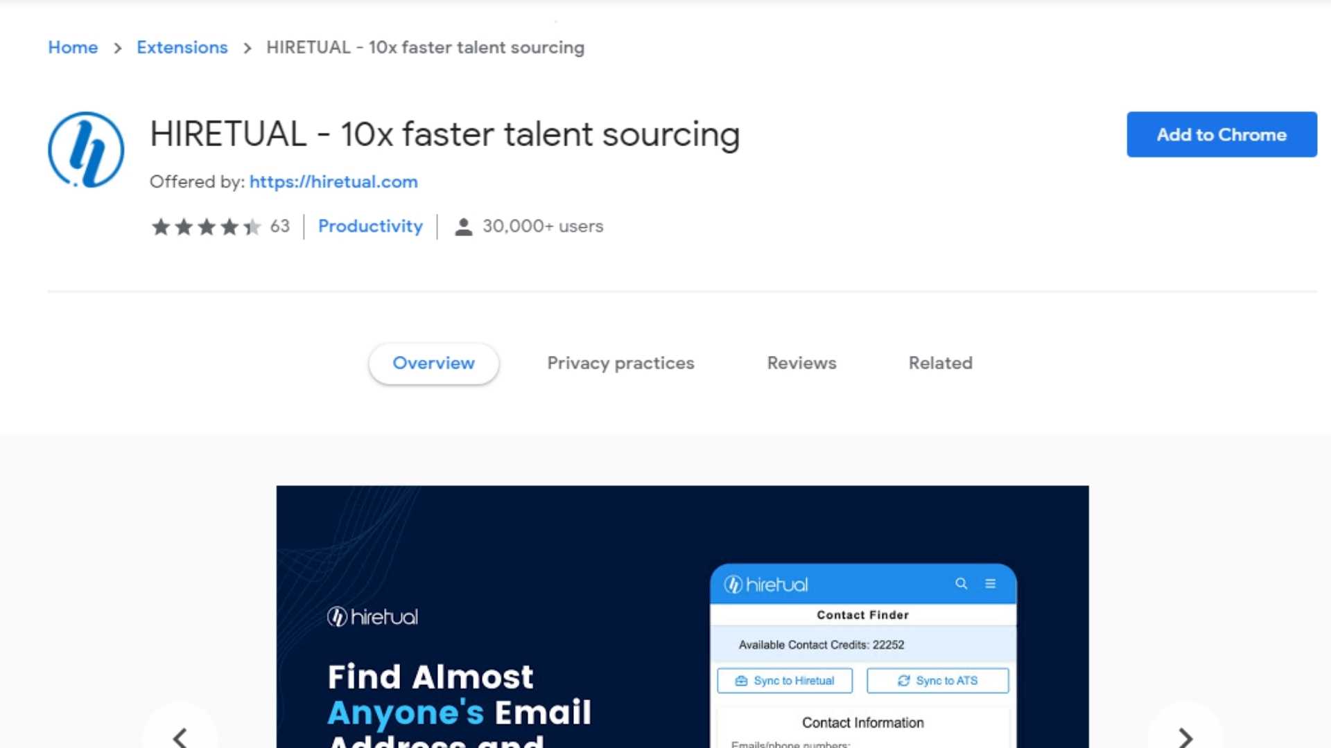
Task: Click the Hiretual logo in the preview panel header
Action: [x=765, y=585]
